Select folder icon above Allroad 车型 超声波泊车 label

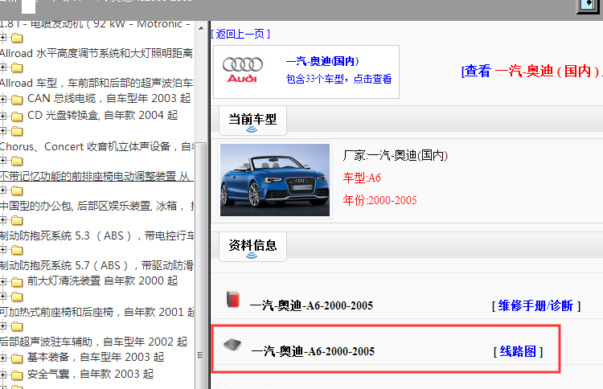tap(17, 68)
